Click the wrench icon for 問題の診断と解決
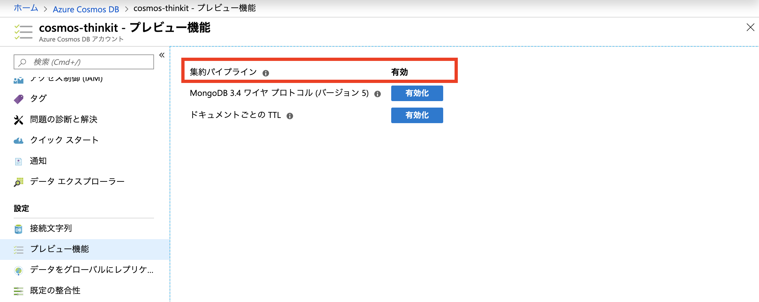 pos(19,120)
